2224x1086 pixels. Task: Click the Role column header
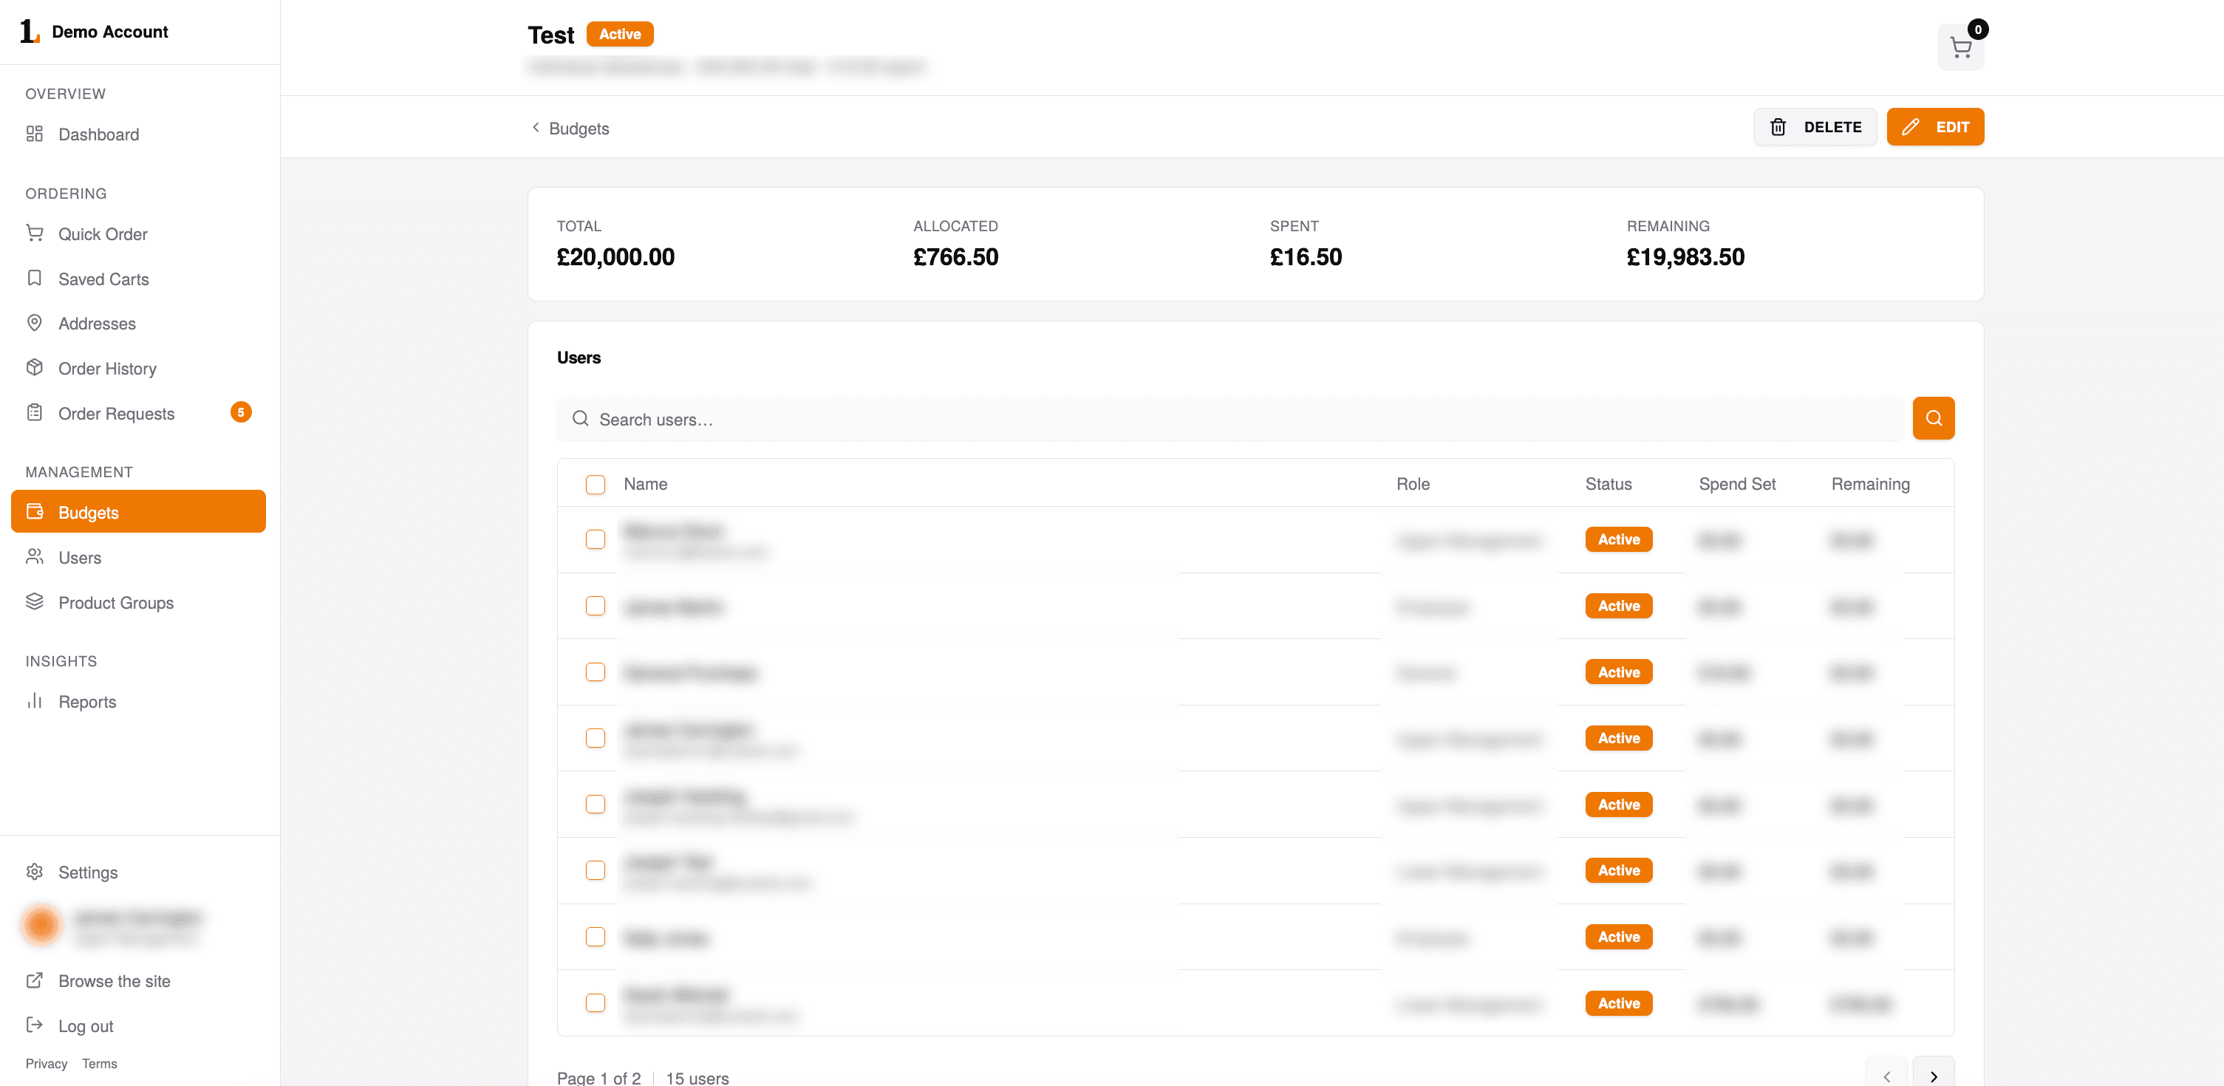pyautogui.click(x=1413, y=485)
